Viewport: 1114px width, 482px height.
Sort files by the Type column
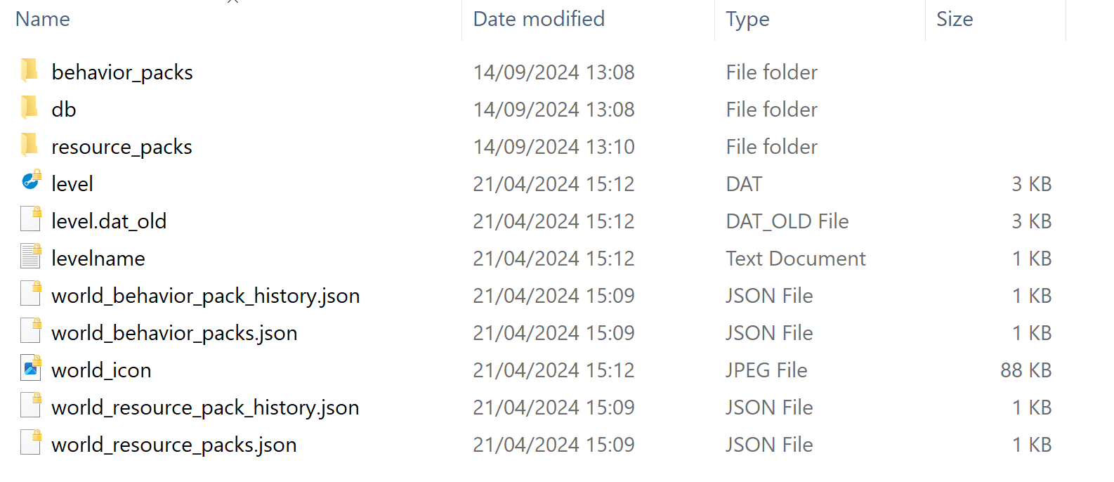tap(747, 19)
